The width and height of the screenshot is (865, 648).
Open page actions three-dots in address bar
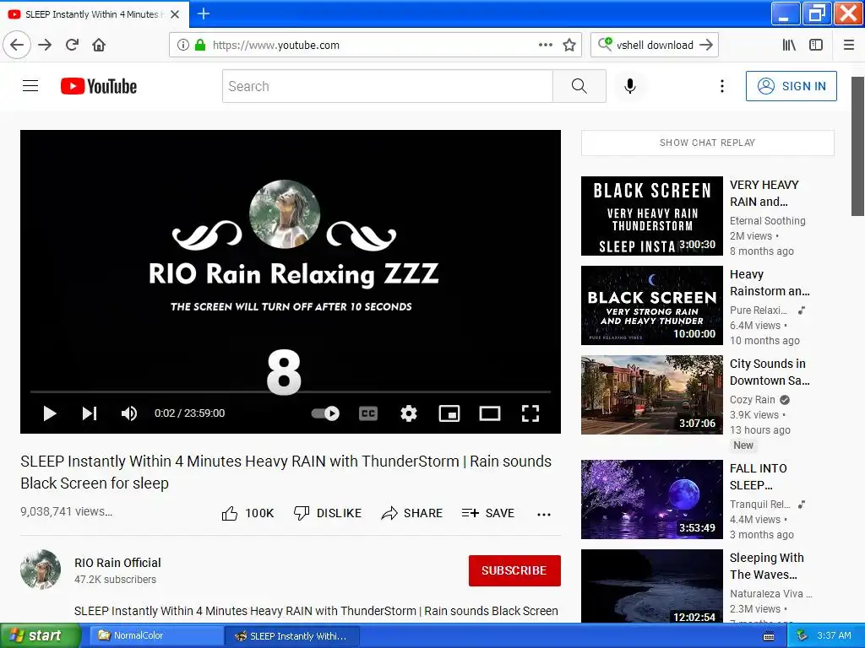(546, 45)
